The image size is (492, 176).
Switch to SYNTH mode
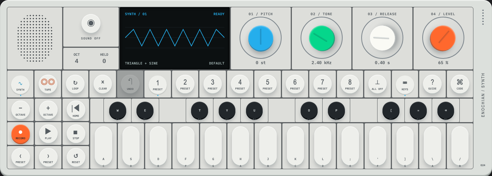[x=20, y=84]
